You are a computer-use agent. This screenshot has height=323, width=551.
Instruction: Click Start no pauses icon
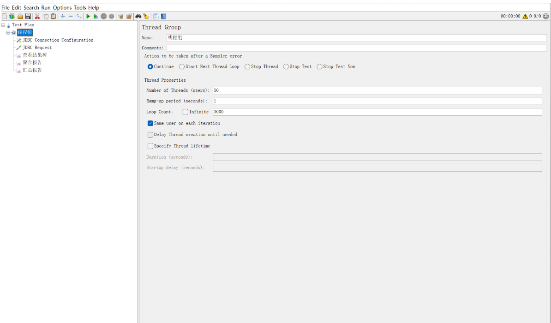96,16
